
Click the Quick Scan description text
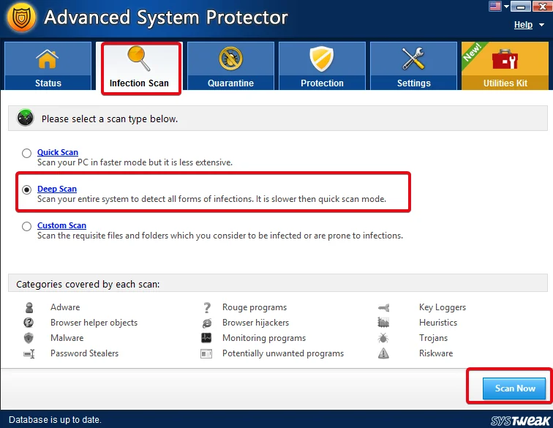[x=135, y=162]
